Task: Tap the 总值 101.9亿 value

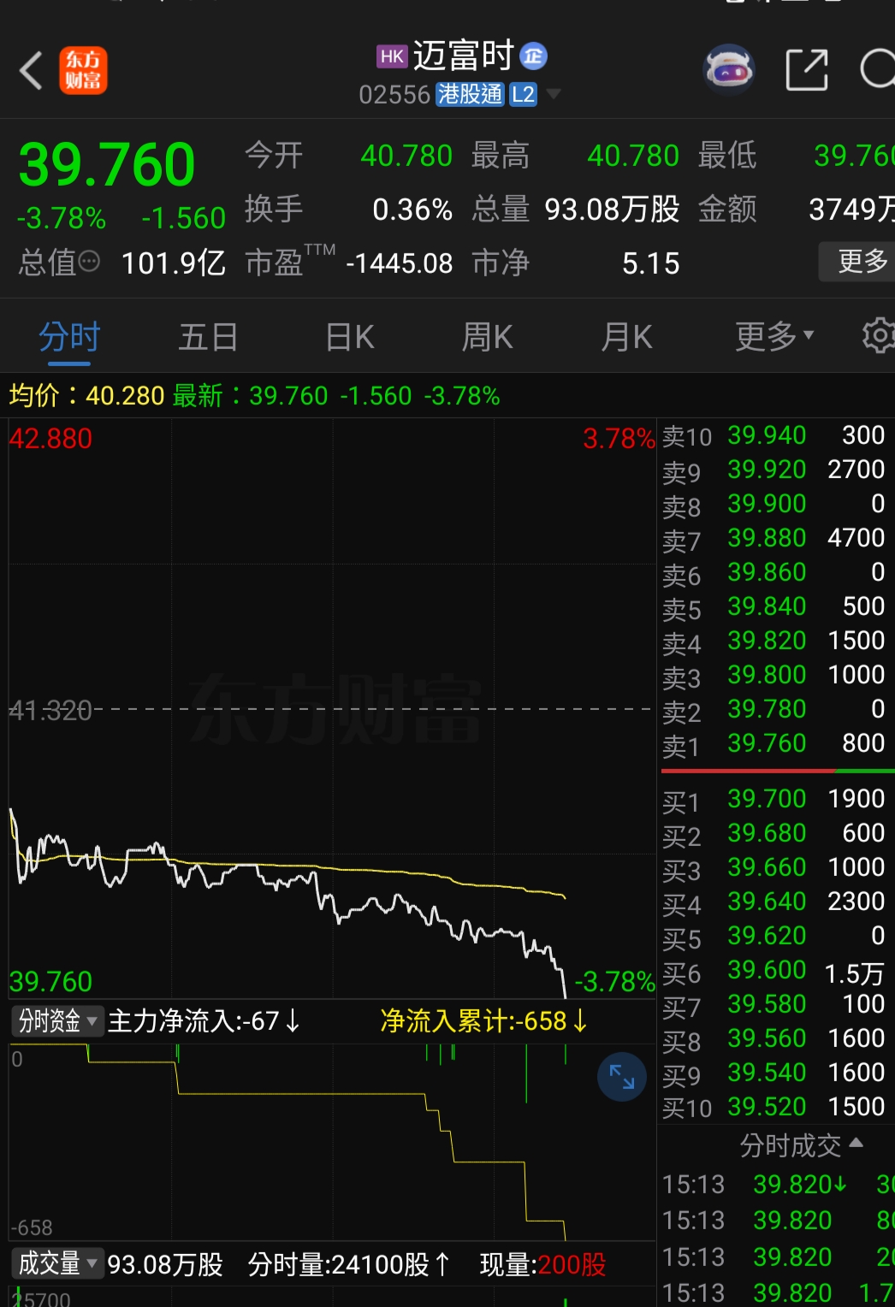Action: (x=174, y=263)
